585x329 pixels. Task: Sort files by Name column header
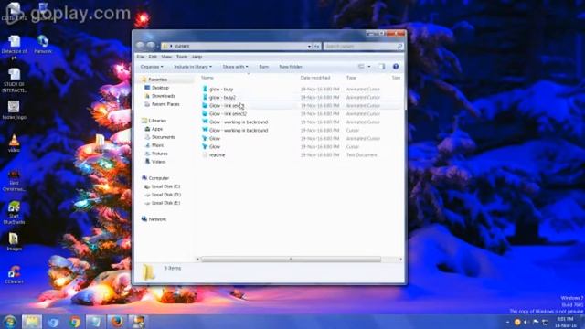pyautogui.click(x=207, y=78)
